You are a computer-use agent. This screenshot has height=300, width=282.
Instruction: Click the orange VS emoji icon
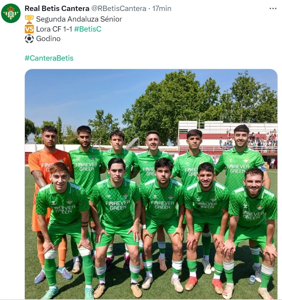[x=29, y=29]
